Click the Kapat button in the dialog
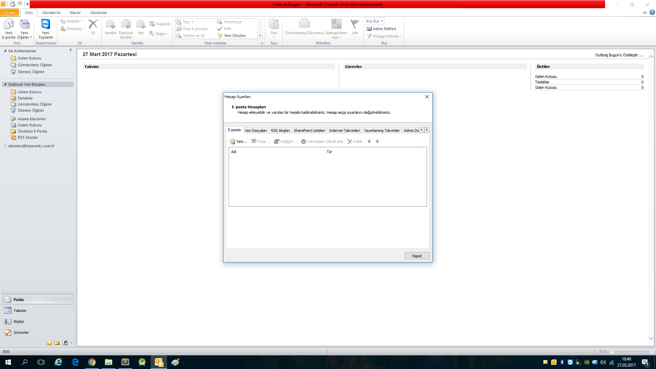This screenshot has width=656, height=369. 417,256
